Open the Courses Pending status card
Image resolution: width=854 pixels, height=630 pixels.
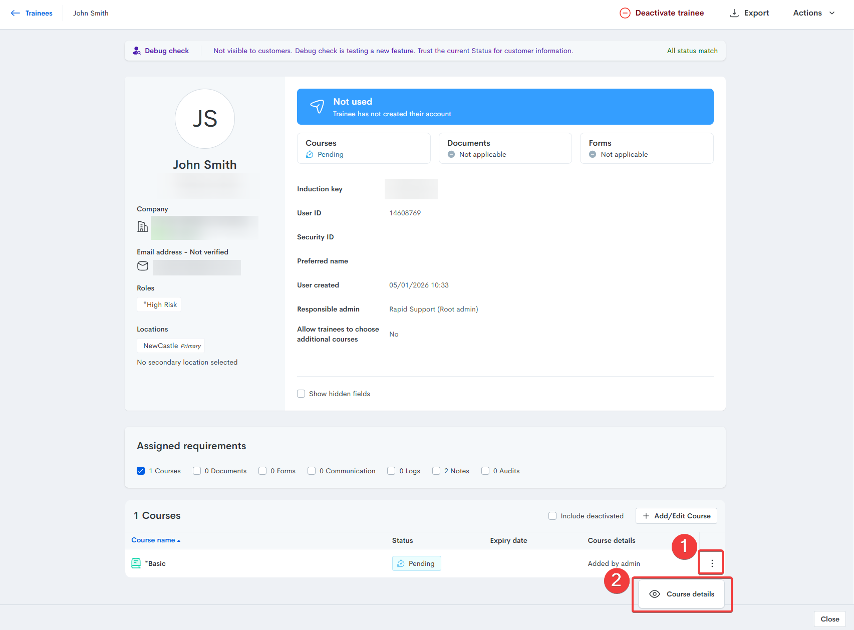364,148
